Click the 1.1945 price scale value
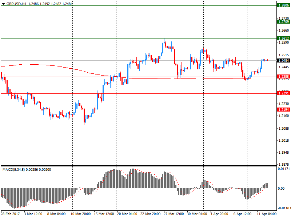 pyautogui.click(x=284, y=153)
